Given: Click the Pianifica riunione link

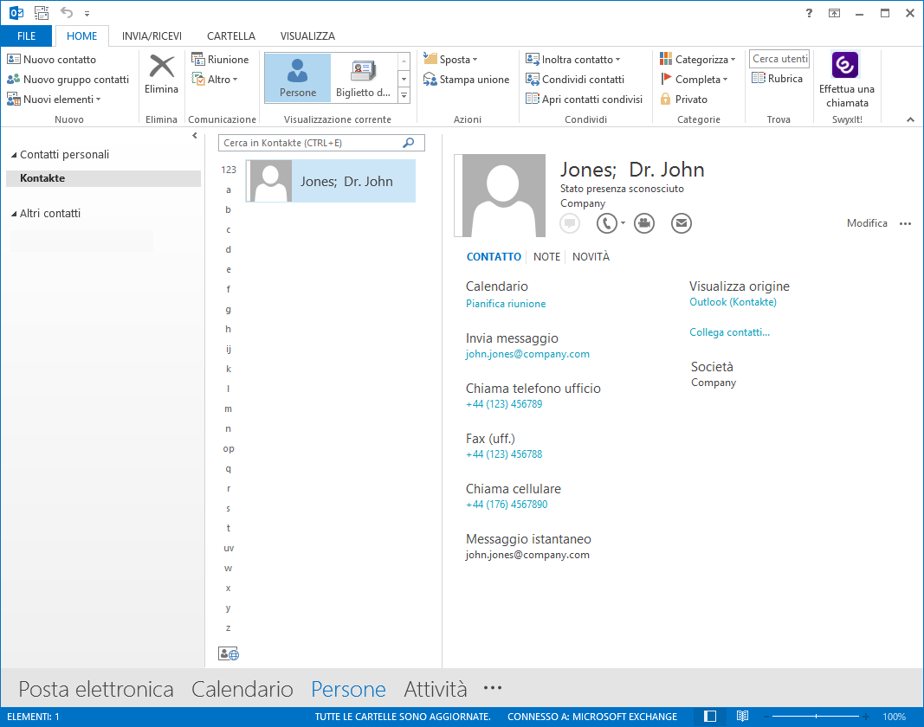Looking at the screenshot, I should click(506, 304).
